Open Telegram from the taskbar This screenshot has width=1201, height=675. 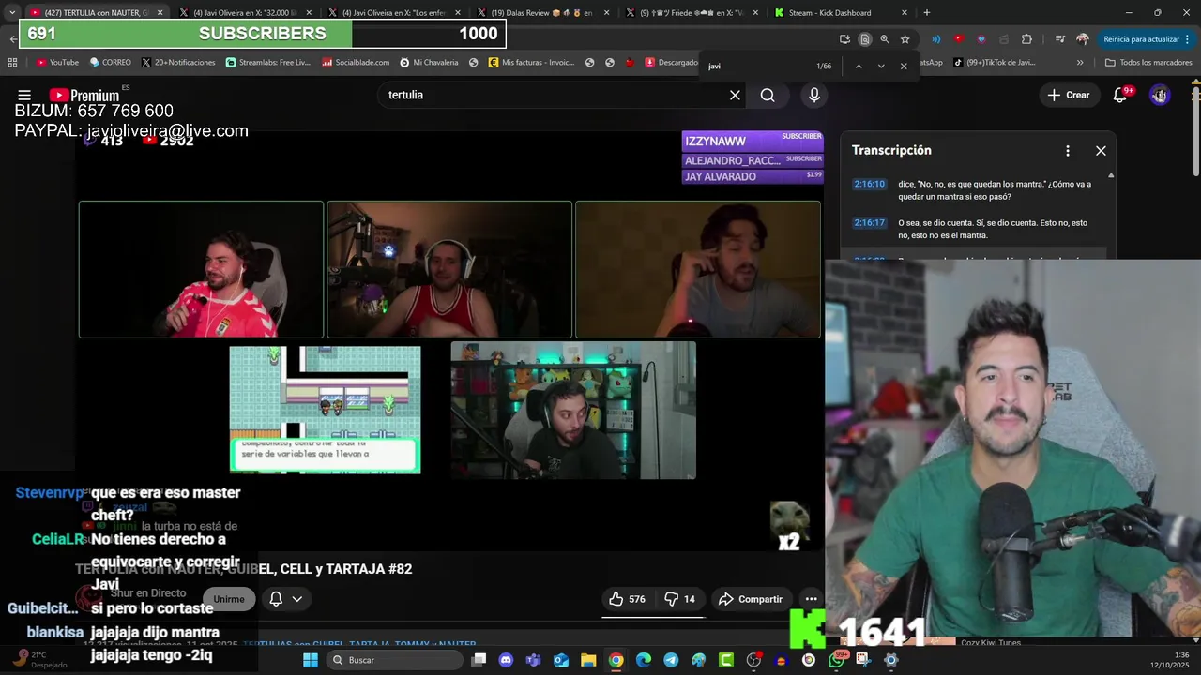coord(671,660)
